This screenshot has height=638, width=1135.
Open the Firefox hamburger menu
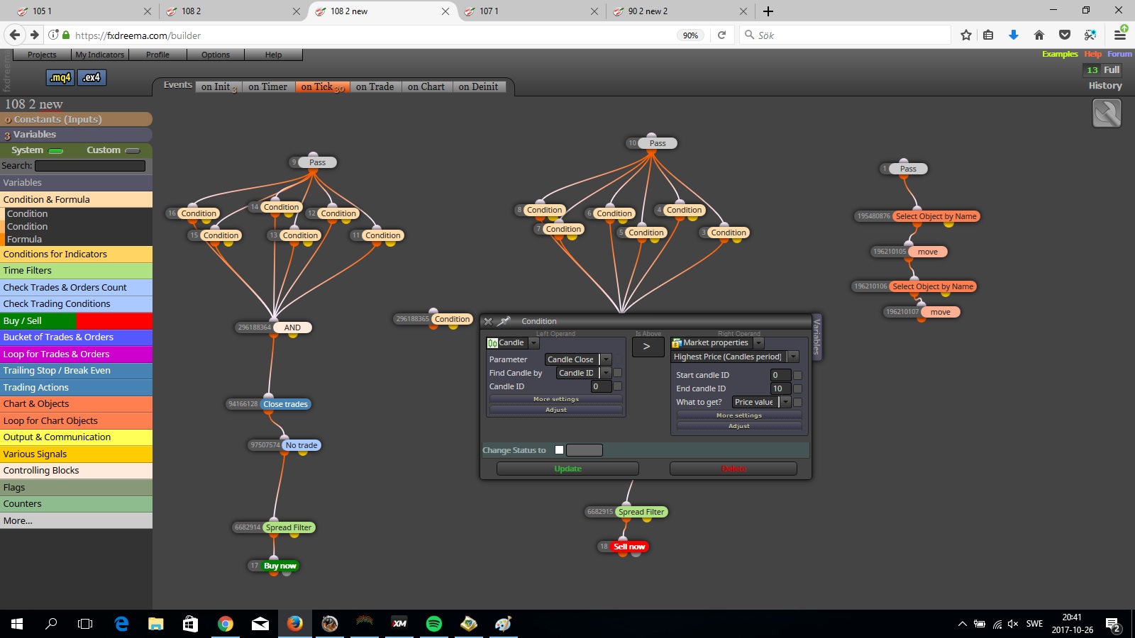tap(1120, 35)
